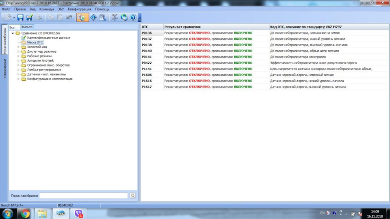This screenshot has width=390, height=219.
Task: Open File Explorer from the taskbar
Action: tap(42, 214)
